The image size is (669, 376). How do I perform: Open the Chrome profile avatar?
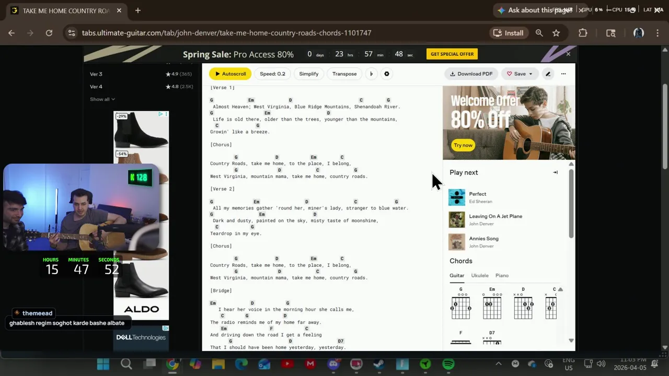638,33
